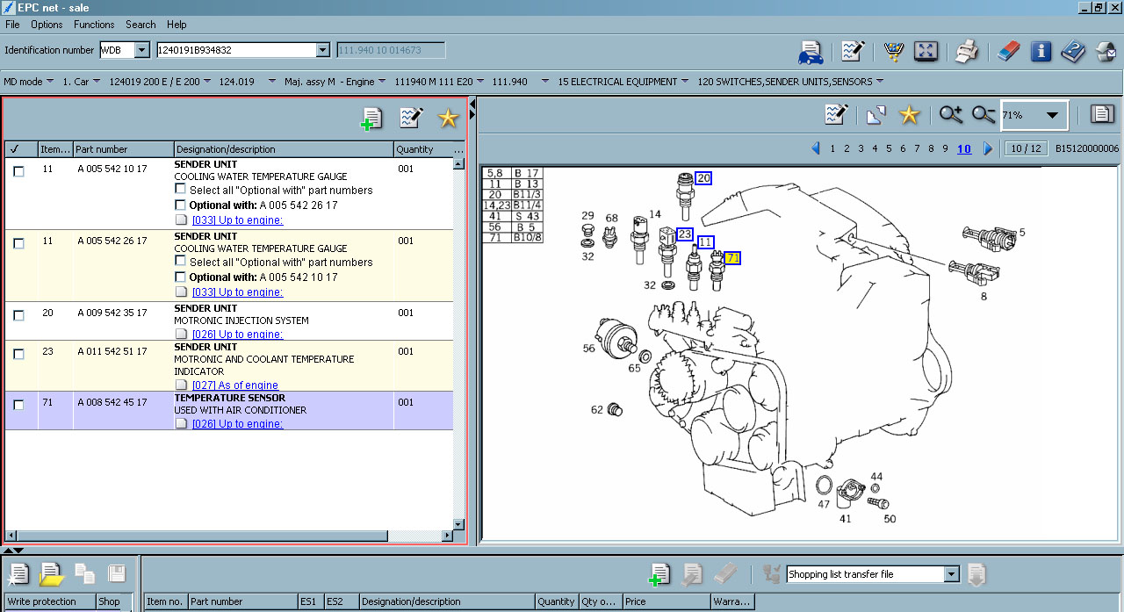The image size is (1124, 612).
Task: Tick the row checkbox for item 23
Action: [18, 354]
